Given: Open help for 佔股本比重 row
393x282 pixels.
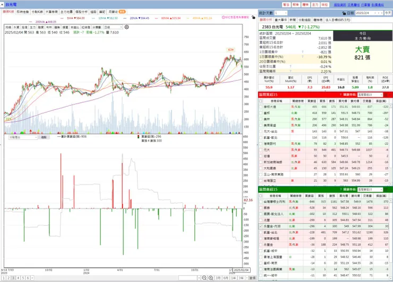Looking at the screenshot, I should coord(291,66).
